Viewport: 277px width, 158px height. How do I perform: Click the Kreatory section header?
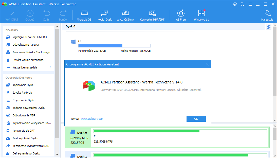coord(12,30)
